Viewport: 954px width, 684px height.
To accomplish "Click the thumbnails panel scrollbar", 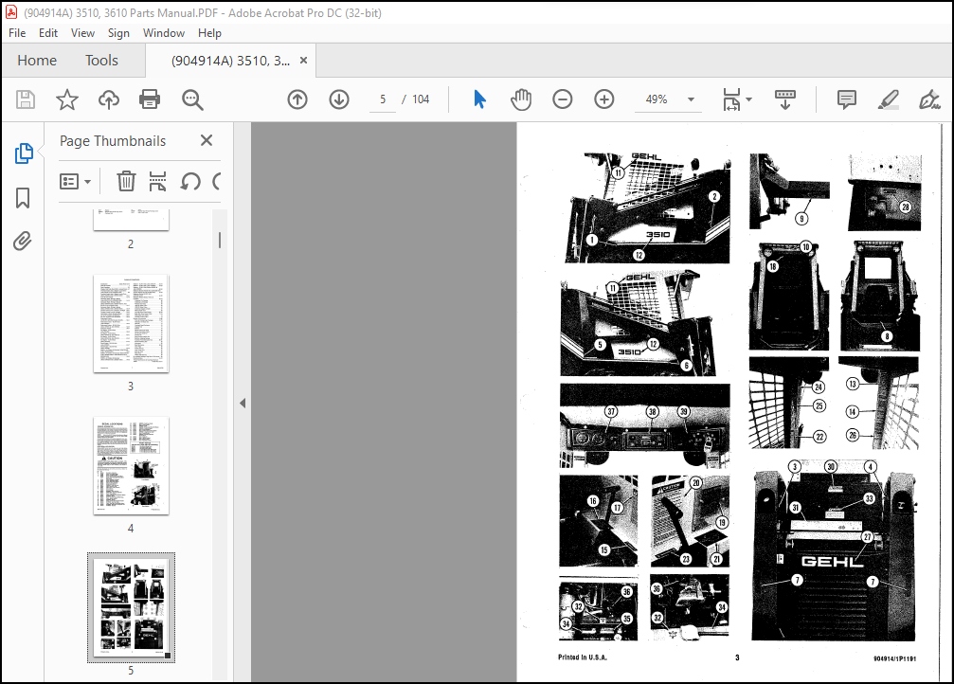I will [220, 241].
